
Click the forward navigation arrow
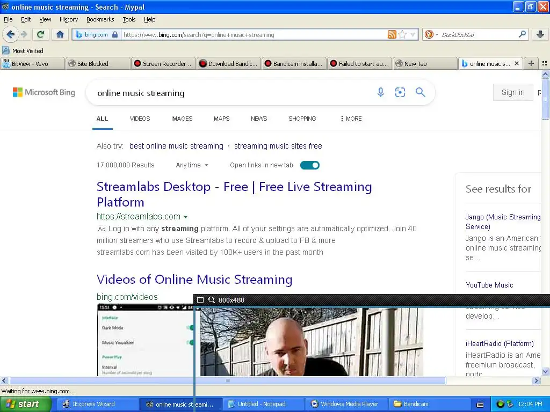[24, 34]
